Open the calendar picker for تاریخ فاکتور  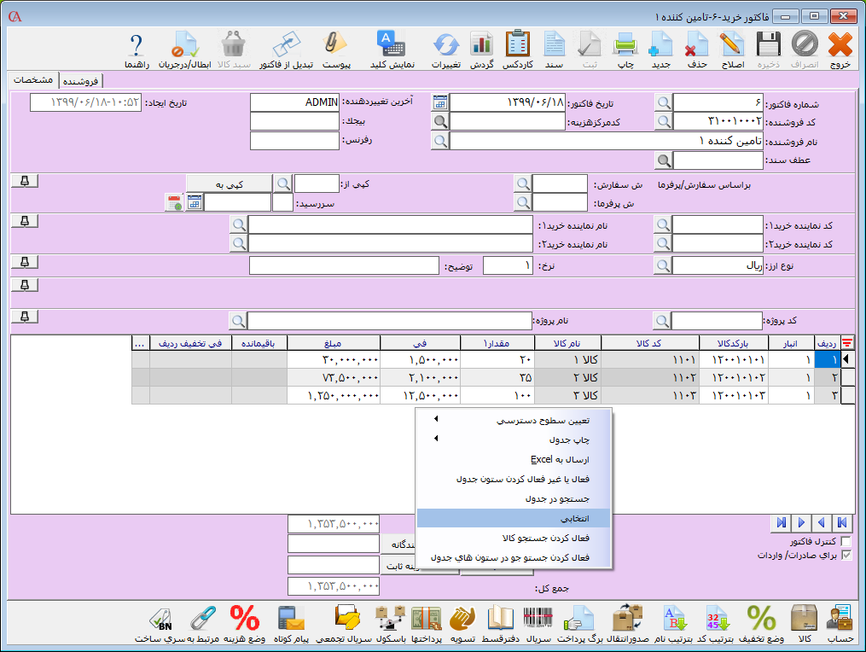[x=439, y=102]
